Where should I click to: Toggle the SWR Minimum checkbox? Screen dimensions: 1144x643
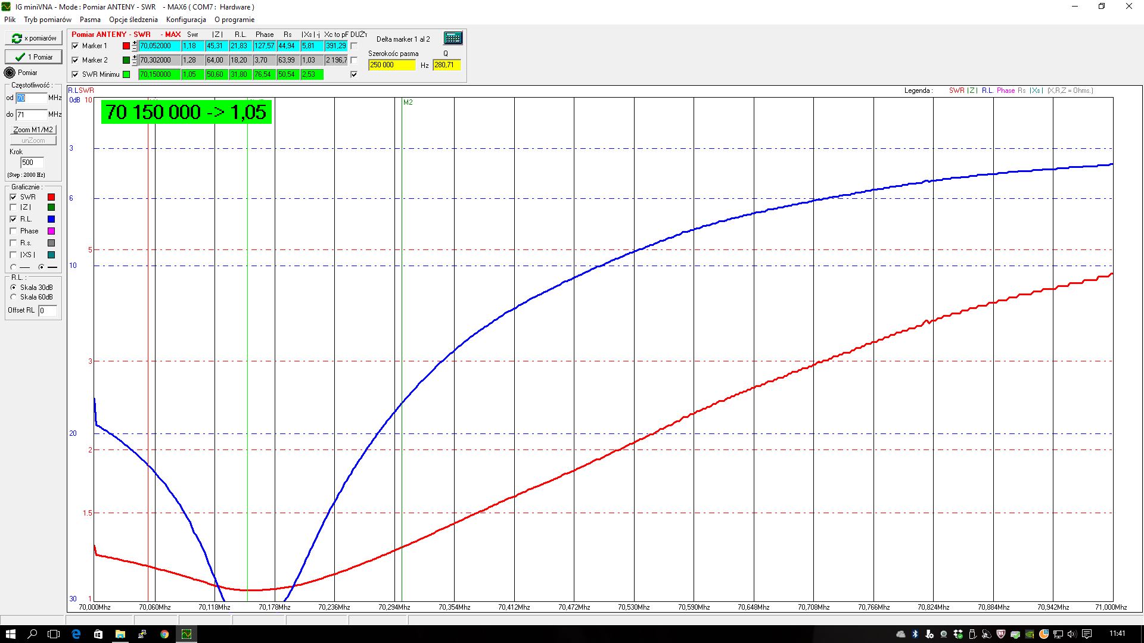(75, 74)
